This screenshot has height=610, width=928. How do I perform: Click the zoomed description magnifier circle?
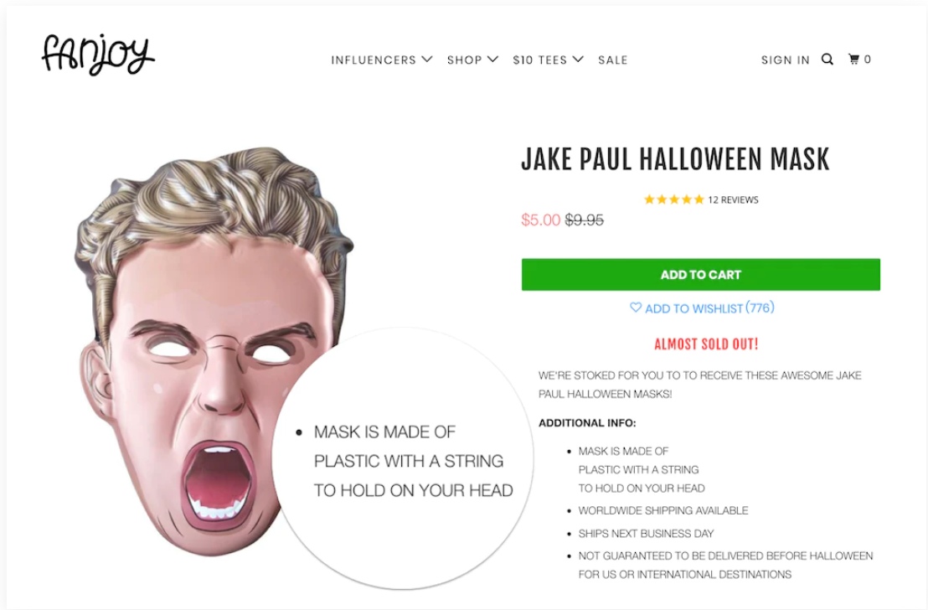[403, 458]
